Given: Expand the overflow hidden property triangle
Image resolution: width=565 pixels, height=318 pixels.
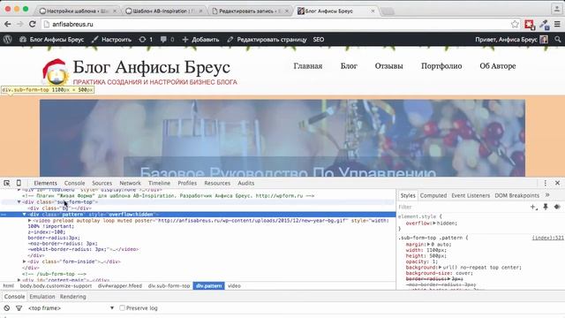Looking at the screenshot, I should pyautogui.click(x=434, y=223).
